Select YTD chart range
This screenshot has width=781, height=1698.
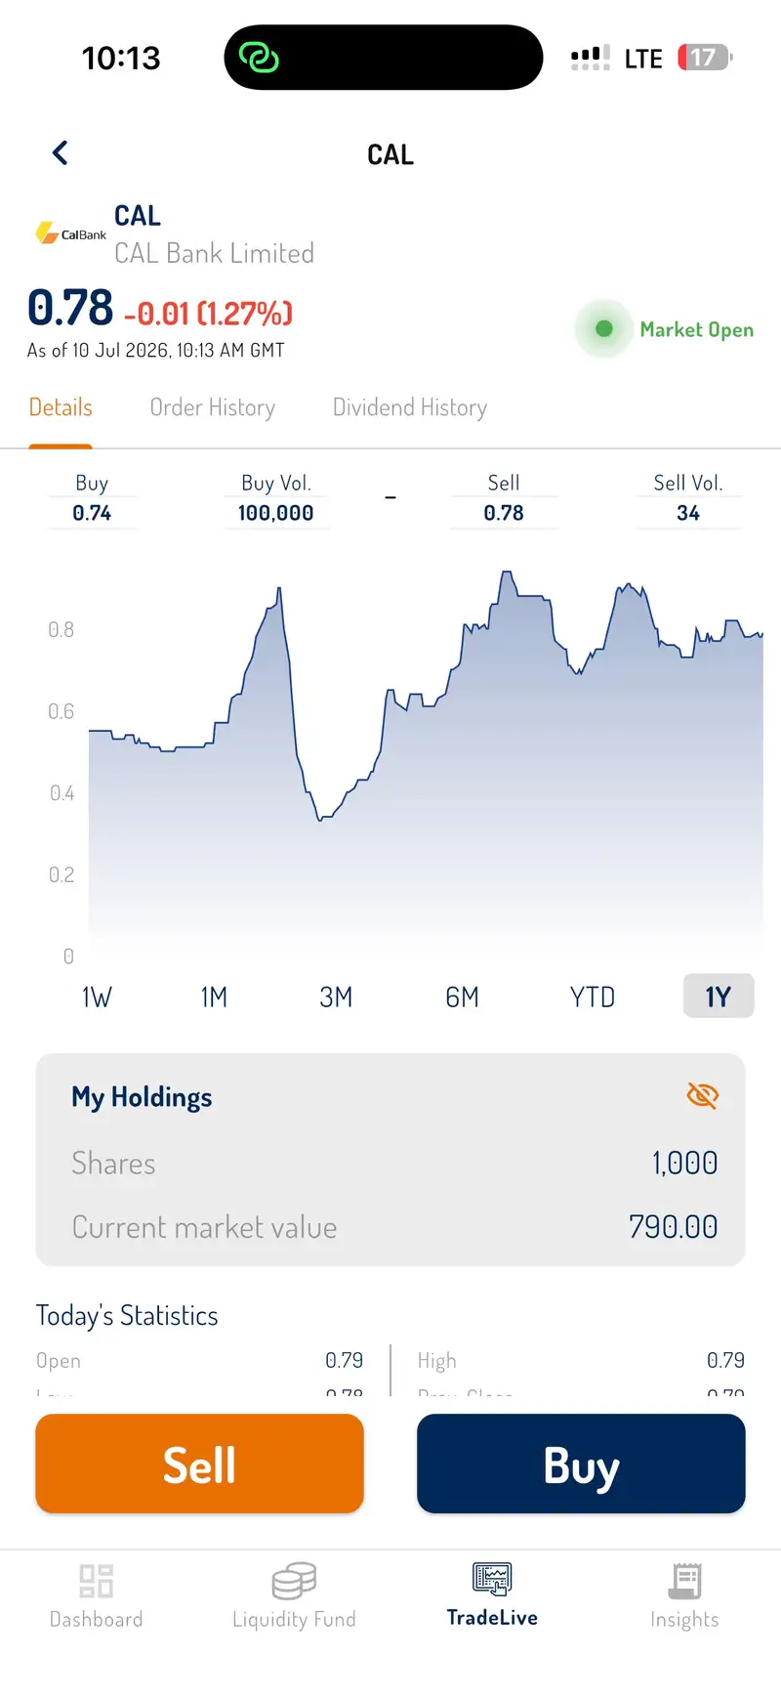click(593, 997)
